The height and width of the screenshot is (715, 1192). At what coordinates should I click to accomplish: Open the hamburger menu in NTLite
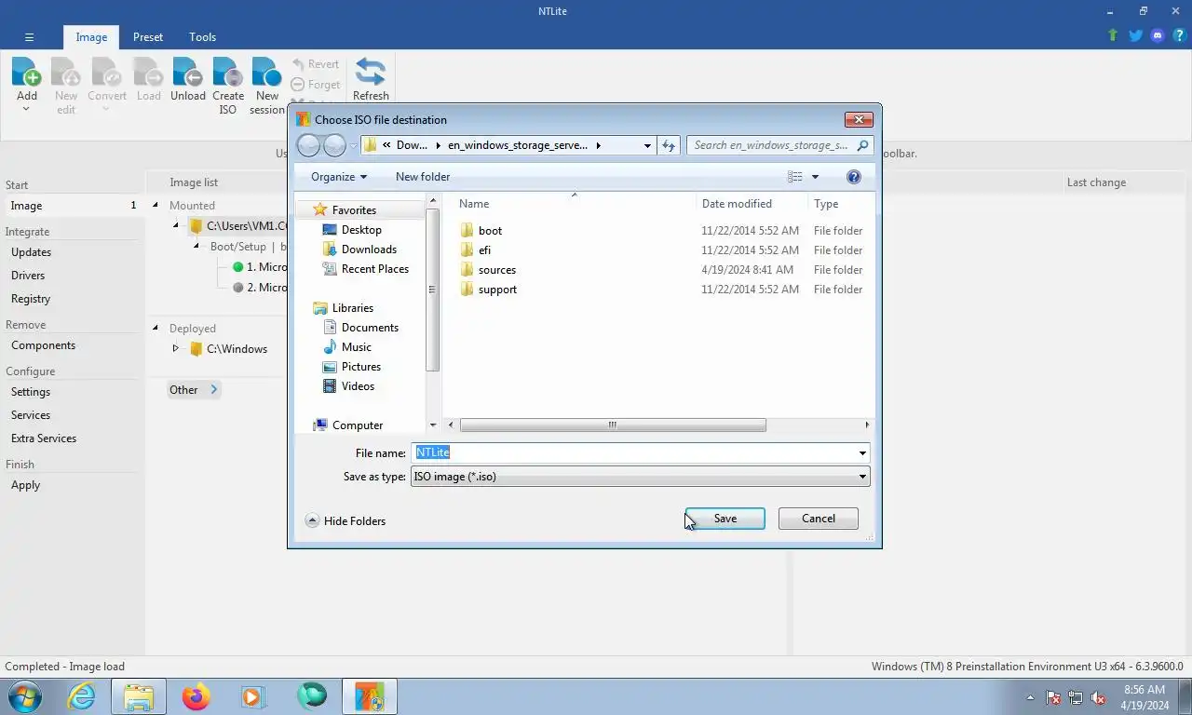[x=30, y=37]
